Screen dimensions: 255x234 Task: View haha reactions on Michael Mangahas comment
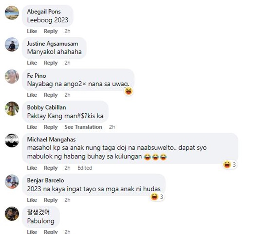pos(230,164)
